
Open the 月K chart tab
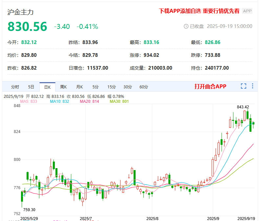(79, 87)
